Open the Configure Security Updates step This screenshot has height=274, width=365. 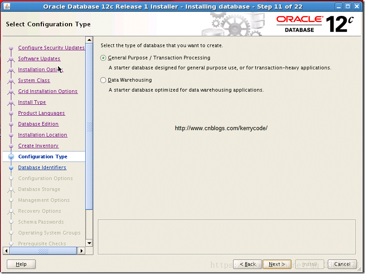tap(51, 48)
